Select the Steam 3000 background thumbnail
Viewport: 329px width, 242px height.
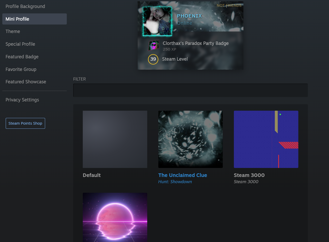(x=266, y=139)
